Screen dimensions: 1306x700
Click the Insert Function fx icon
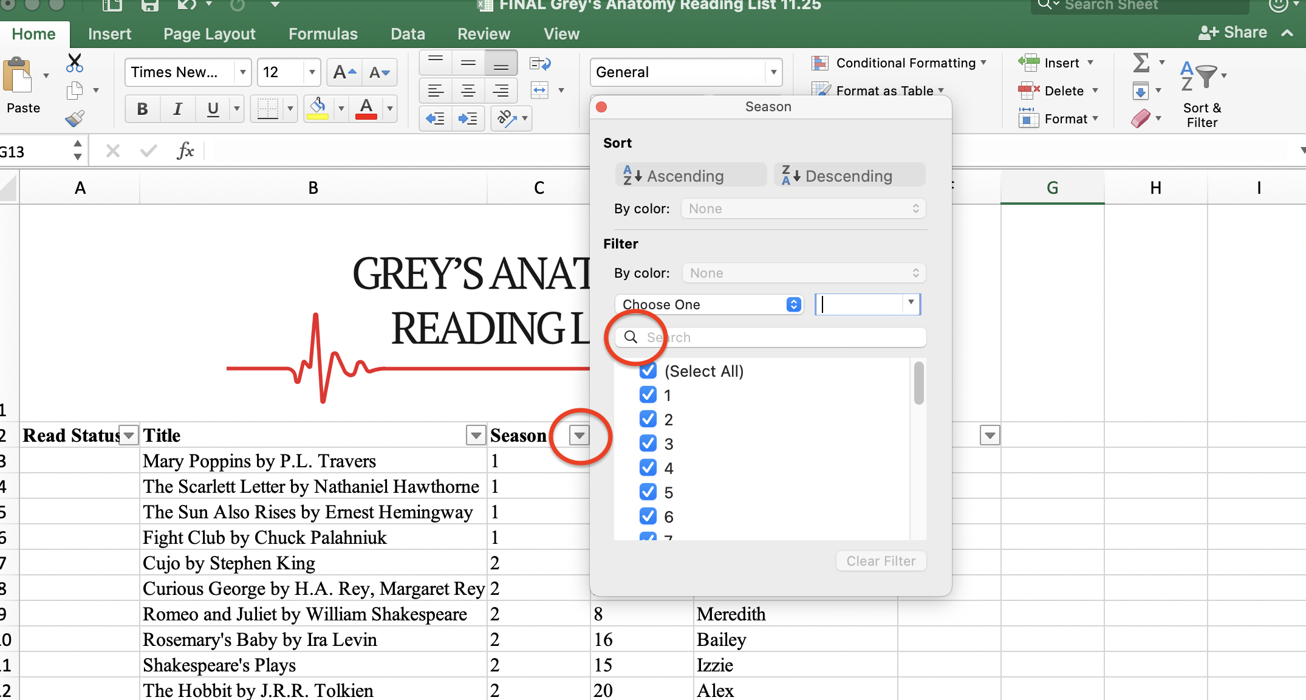[185, 150]
